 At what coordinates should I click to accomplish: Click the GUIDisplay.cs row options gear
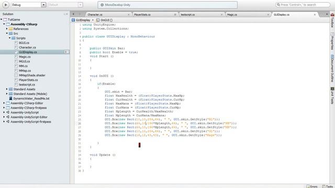pos(66,52)
